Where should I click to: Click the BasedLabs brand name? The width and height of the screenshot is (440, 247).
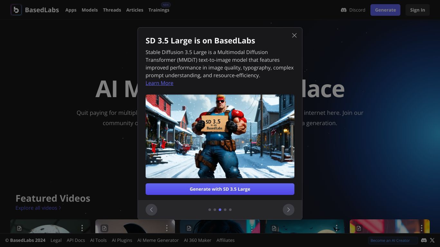click(x=42, y=10)
